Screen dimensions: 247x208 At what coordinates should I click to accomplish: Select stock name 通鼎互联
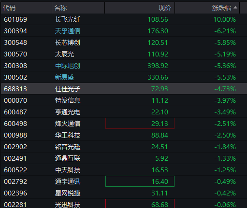coord(68,158)
